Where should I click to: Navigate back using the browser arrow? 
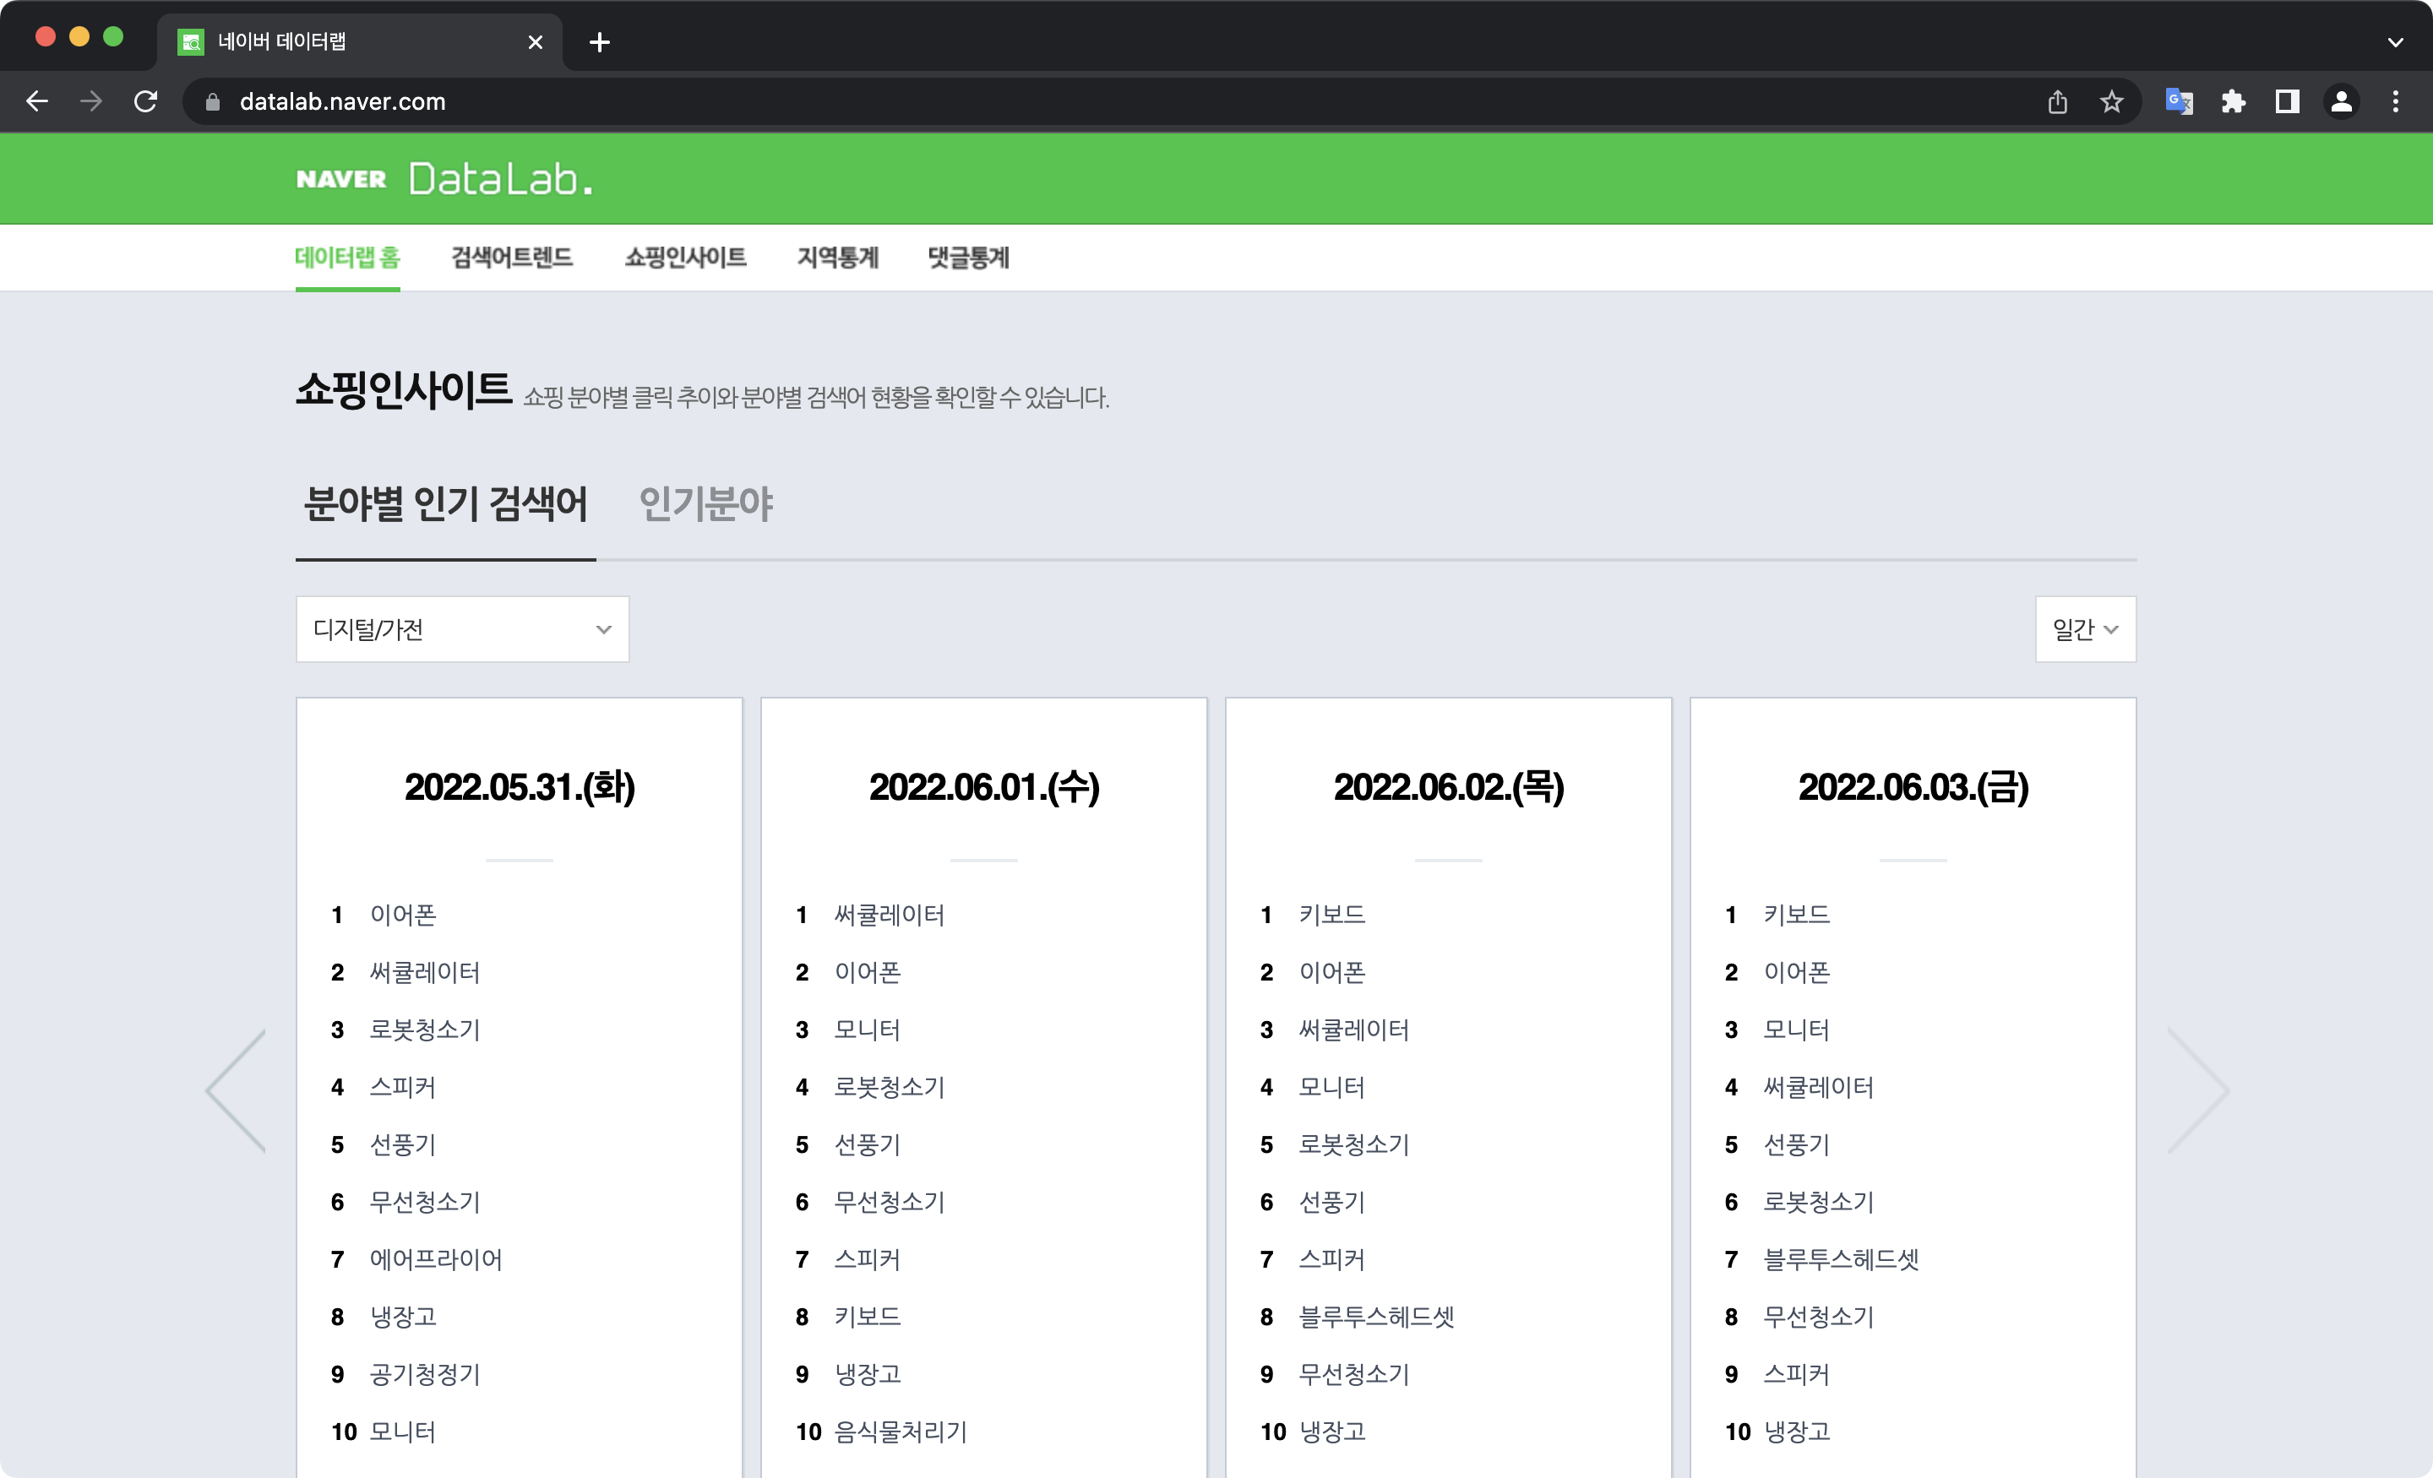[x=36, y=101]
